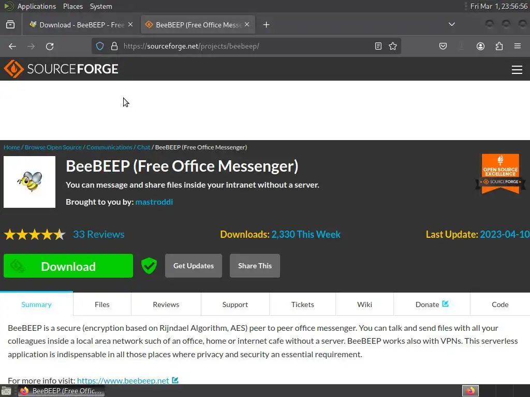Click the Browse Open Source breadcrumb
This screenshot has width=530, height=397.
click(53, 147)
